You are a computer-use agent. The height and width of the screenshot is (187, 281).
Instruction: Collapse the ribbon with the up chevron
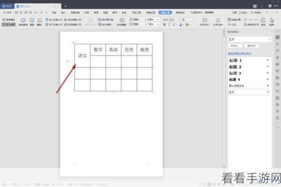pyautogui.click(x=277, y=13)
